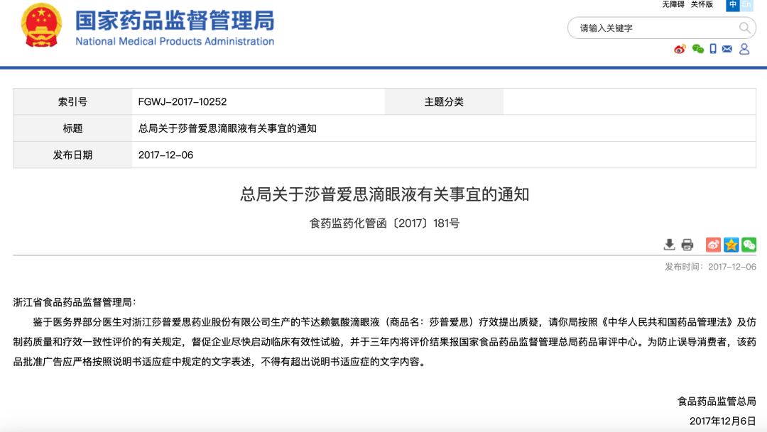This screenshot has width=767, height=432.
Task: Open 无障碍 accessibility mode link
Action: pos(673,4)
